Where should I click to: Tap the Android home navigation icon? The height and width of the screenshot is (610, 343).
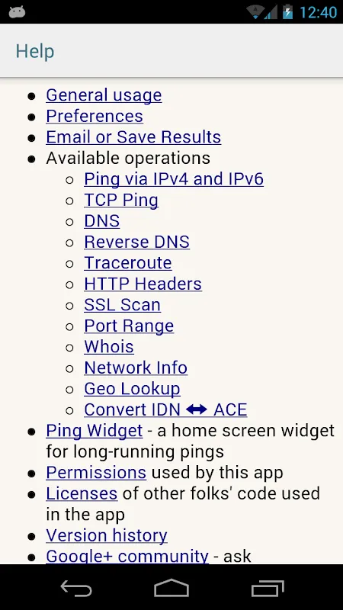171,588
